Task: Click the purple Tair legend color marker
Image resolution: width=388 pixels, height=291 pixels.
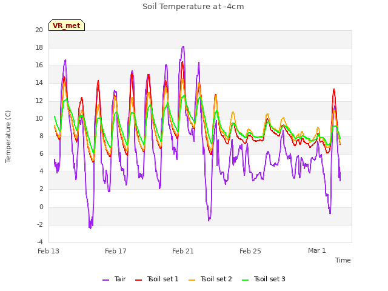Action: click(x=105, y=280)
